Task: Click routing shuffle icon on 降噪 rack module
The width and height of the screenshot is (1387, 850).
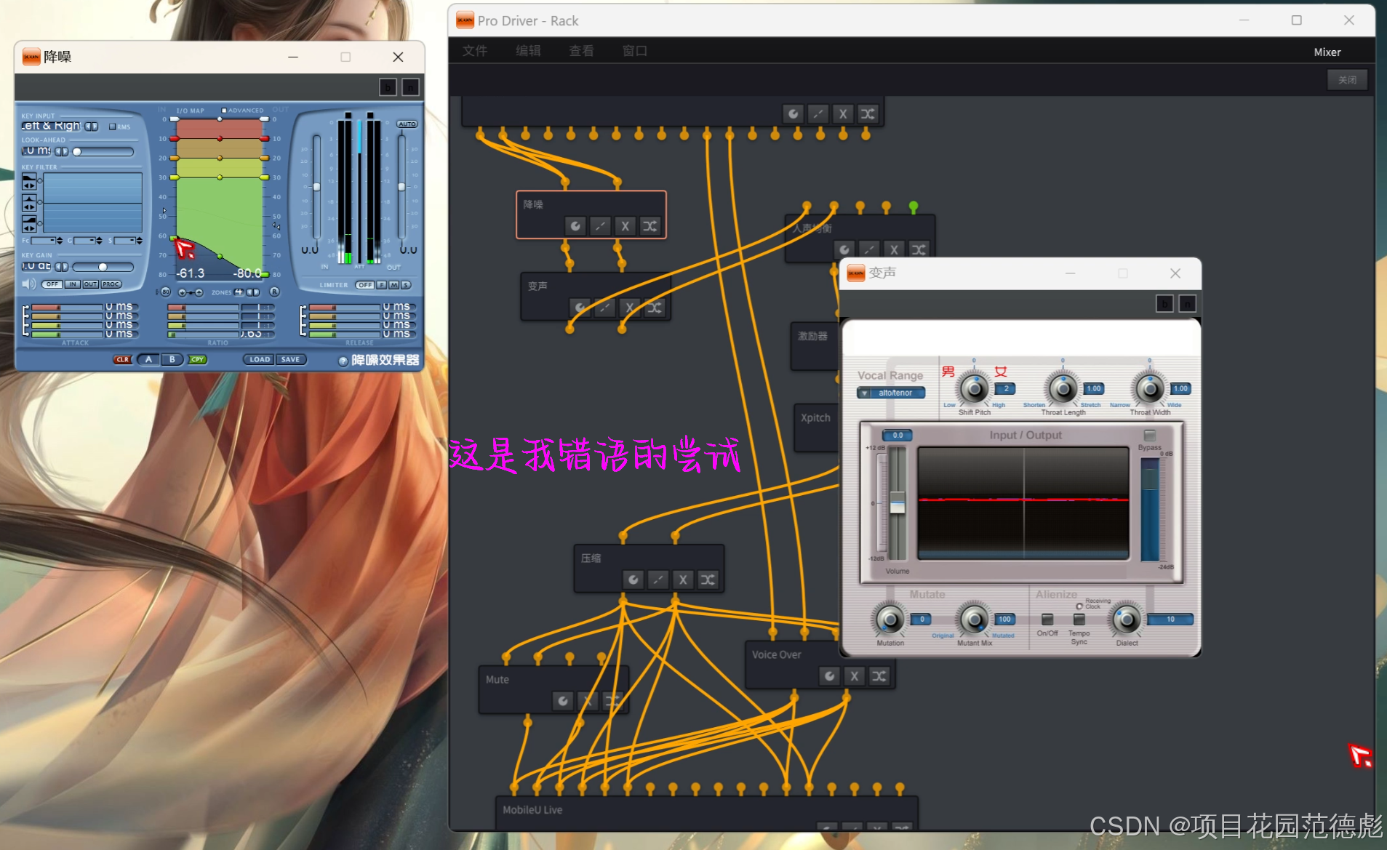Action: [649, 226]
